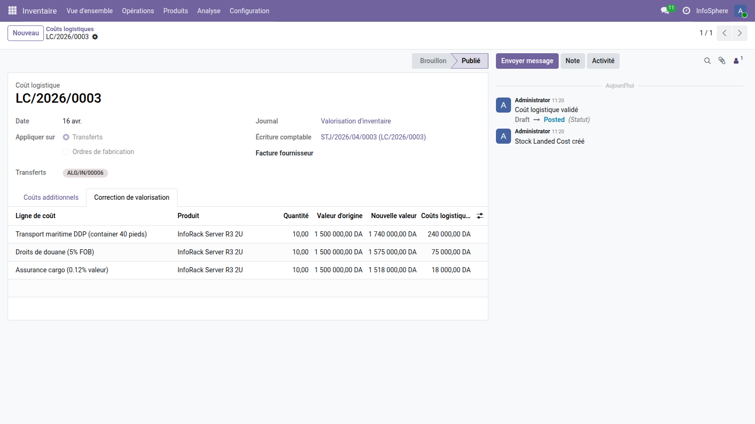
Task: Attach files using the paperclip icon
Action: click(x=722, y=61)
